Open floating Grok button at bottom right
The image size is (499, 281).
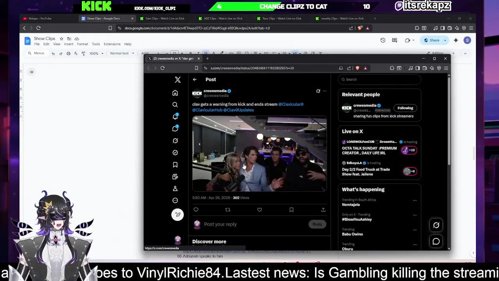436,225
